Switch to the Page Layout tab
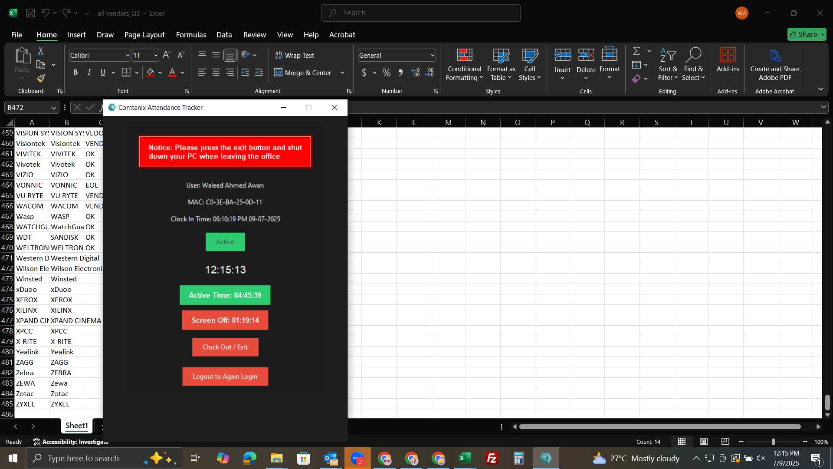 (x=144, y=34)
